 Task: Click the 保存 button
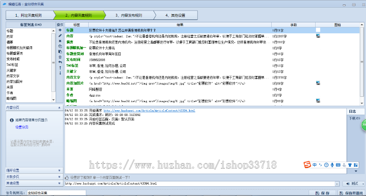pos(322,193)
